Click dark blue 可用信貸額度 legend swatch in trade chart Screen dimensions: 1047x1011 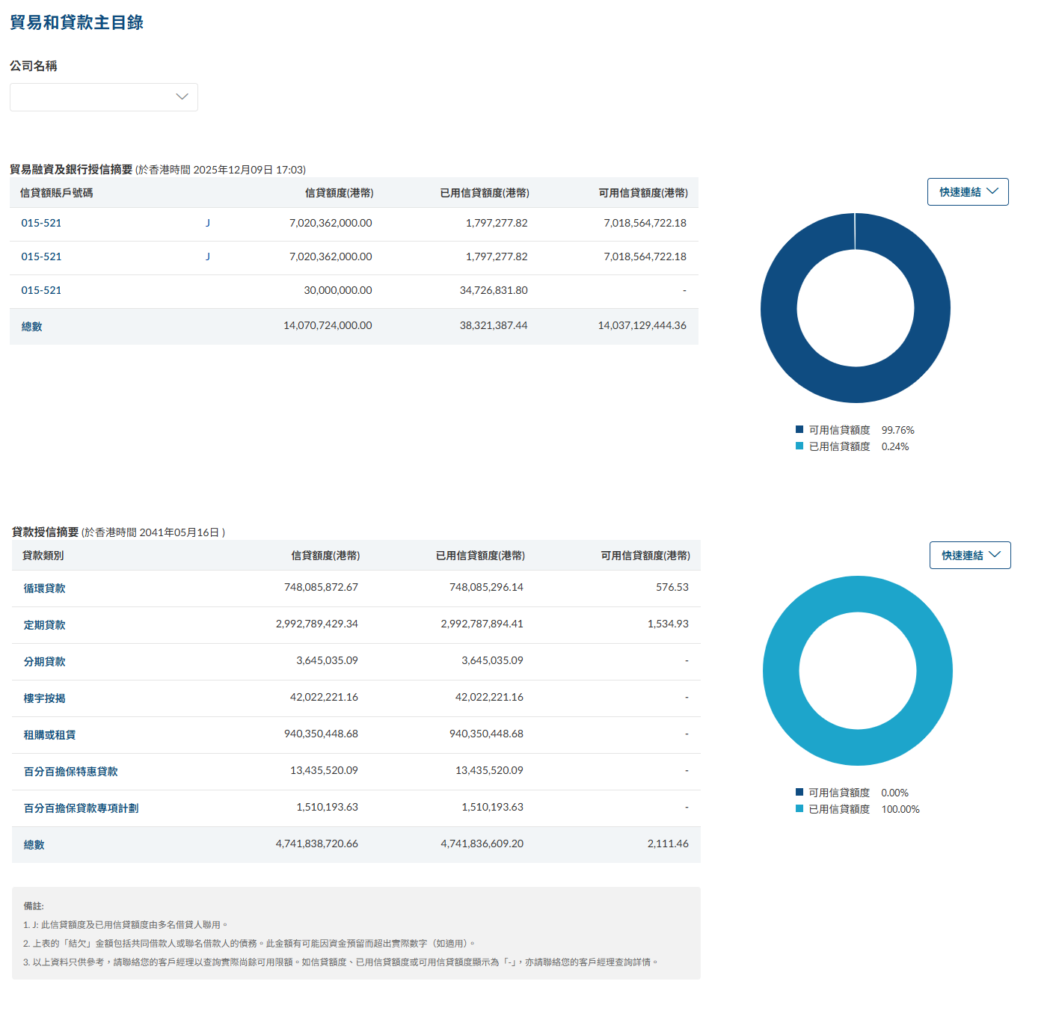tap(799, 430)
